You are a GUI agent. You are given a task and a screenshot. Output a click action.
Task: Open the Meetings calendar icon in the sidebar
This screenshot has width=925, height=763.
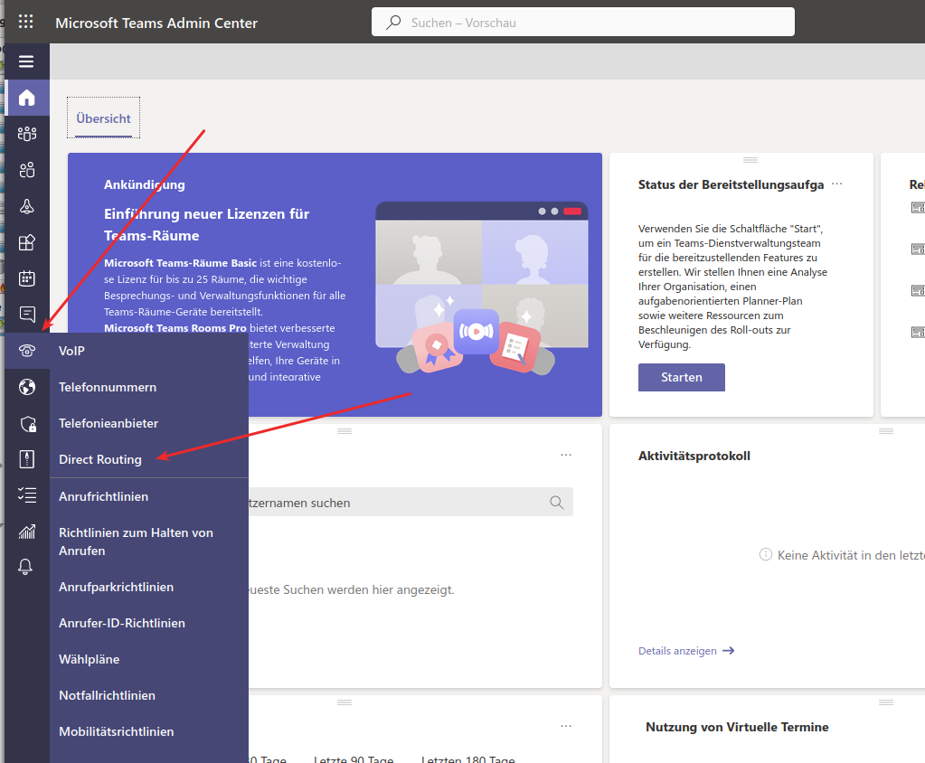pyautogui.click(x=27, y=278)
